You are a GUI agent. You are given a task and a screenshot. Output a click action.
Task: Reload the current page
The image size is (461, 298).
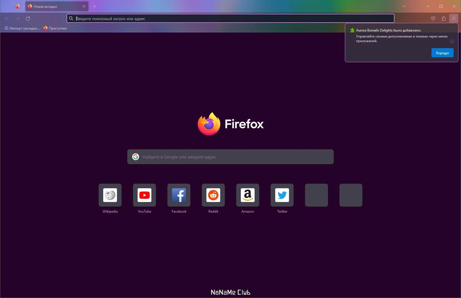[x=28, y=19]
